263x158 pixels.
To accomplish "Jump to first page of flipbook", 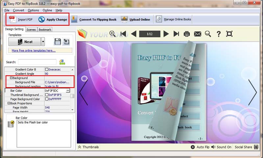I will coord(123,34).
